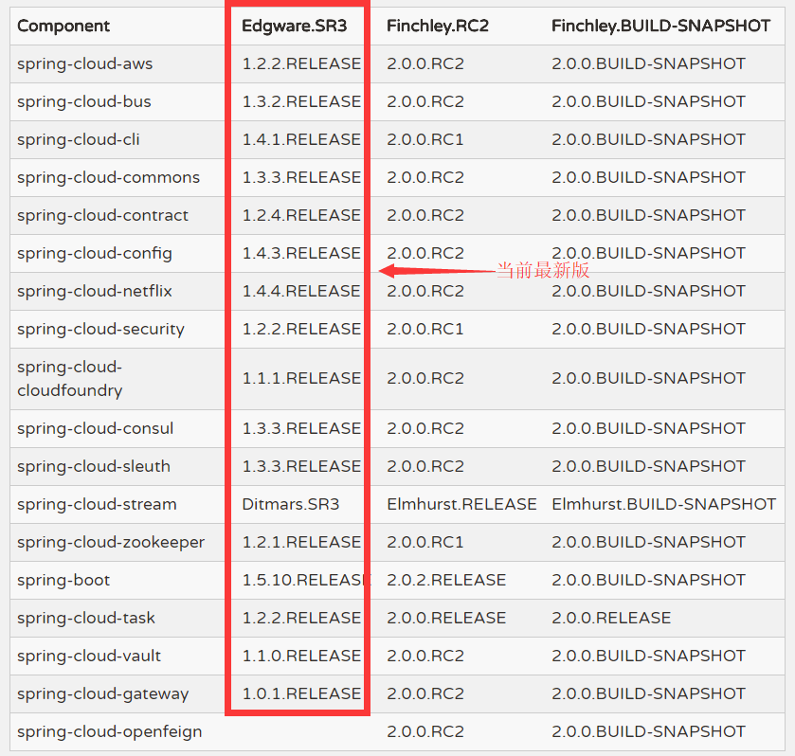Select 1.2.1.RELEASE in the spring-cloud-zookeeper row
The height and width of the screenshot is (756, 795).
[x=301, y=542]
